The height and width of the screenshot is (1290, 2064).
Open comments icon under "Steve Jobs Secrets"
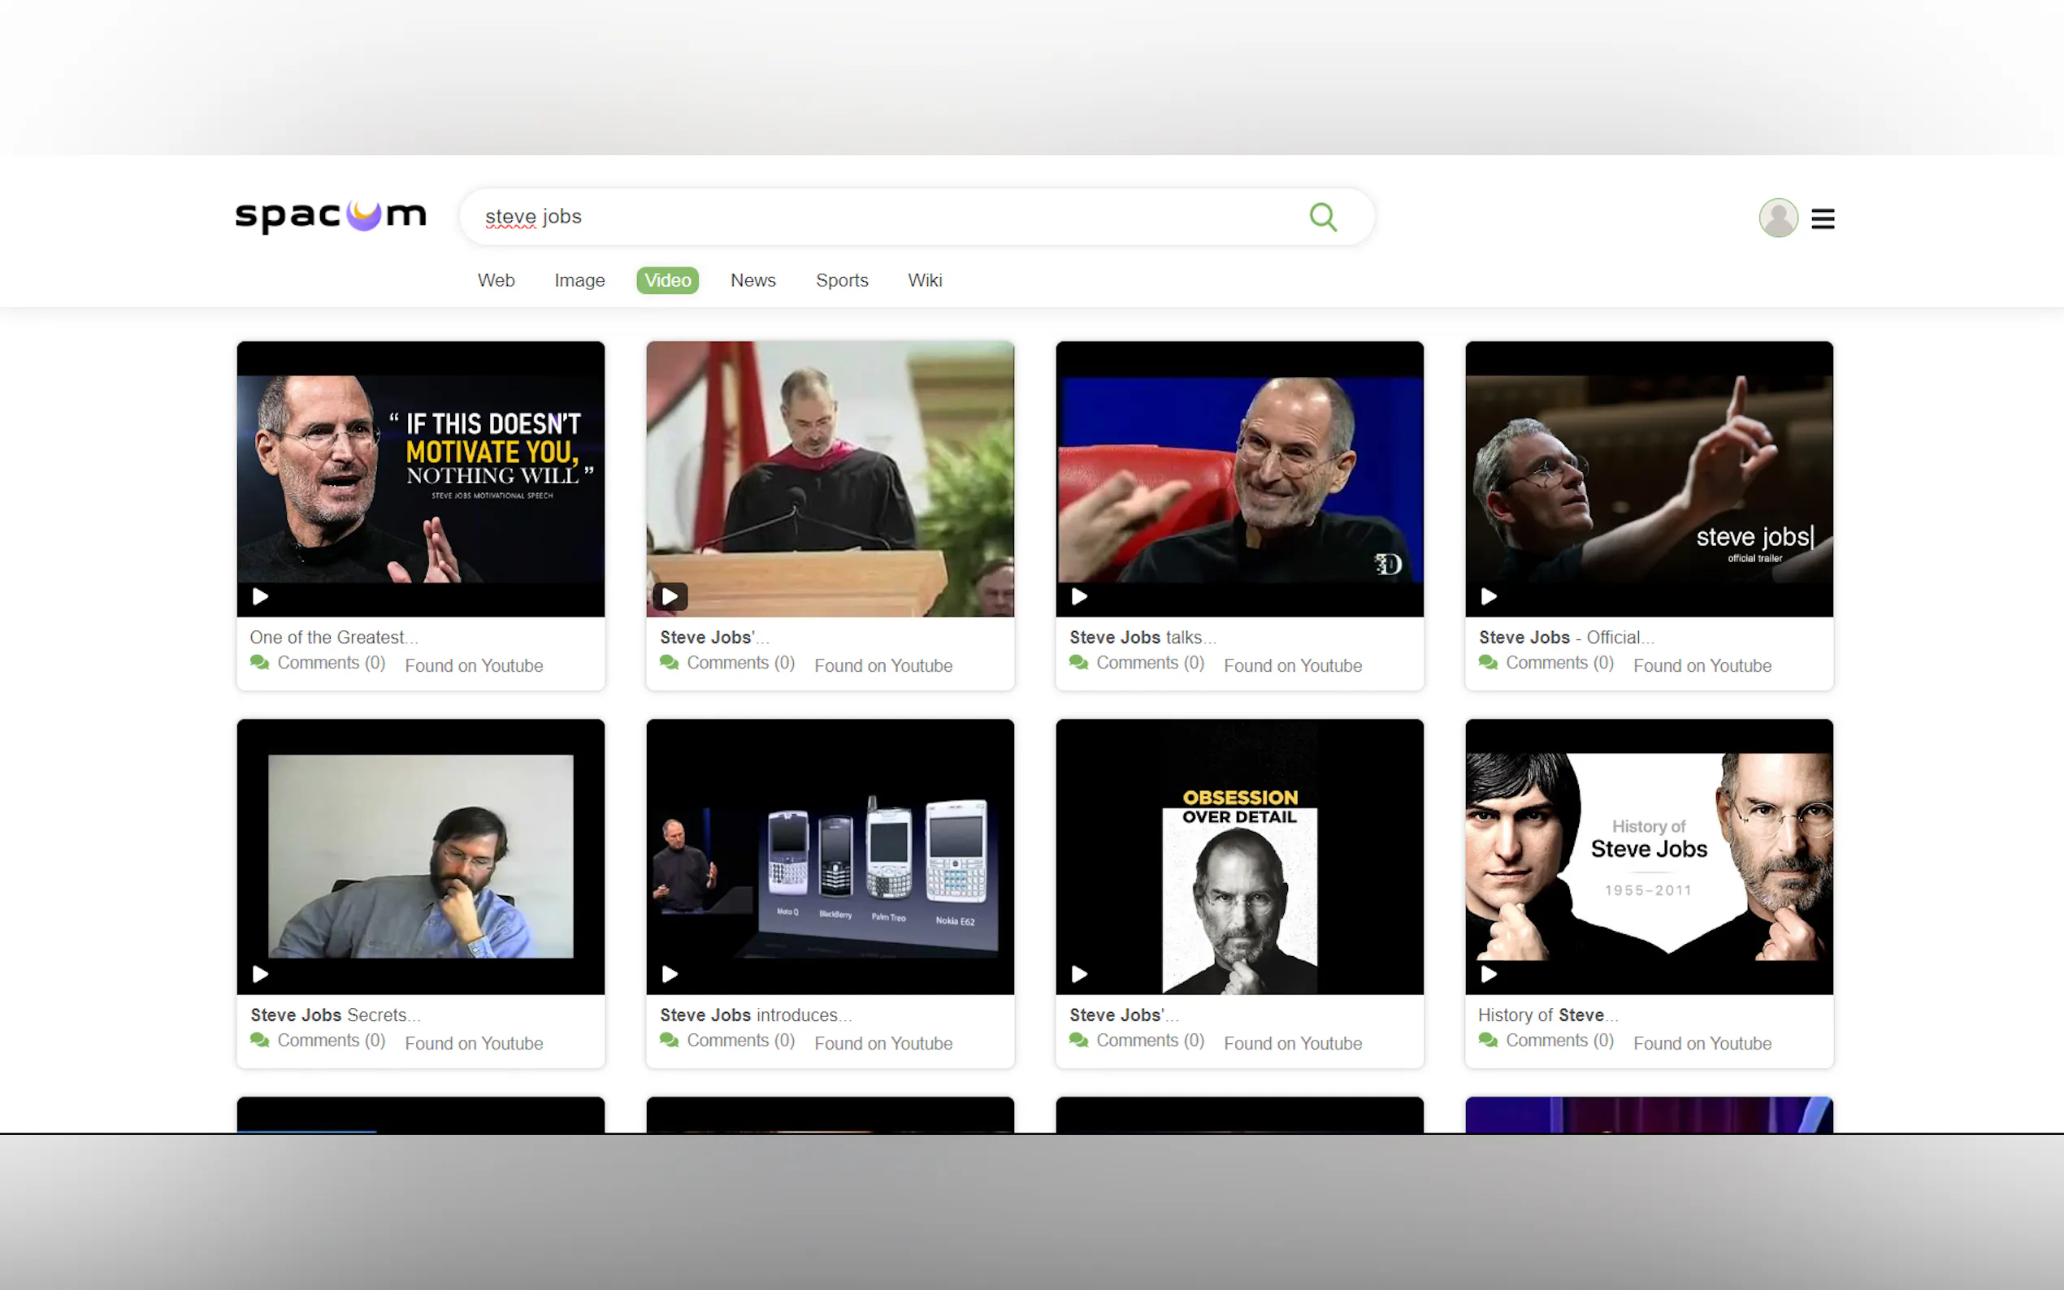(259, 1040)
